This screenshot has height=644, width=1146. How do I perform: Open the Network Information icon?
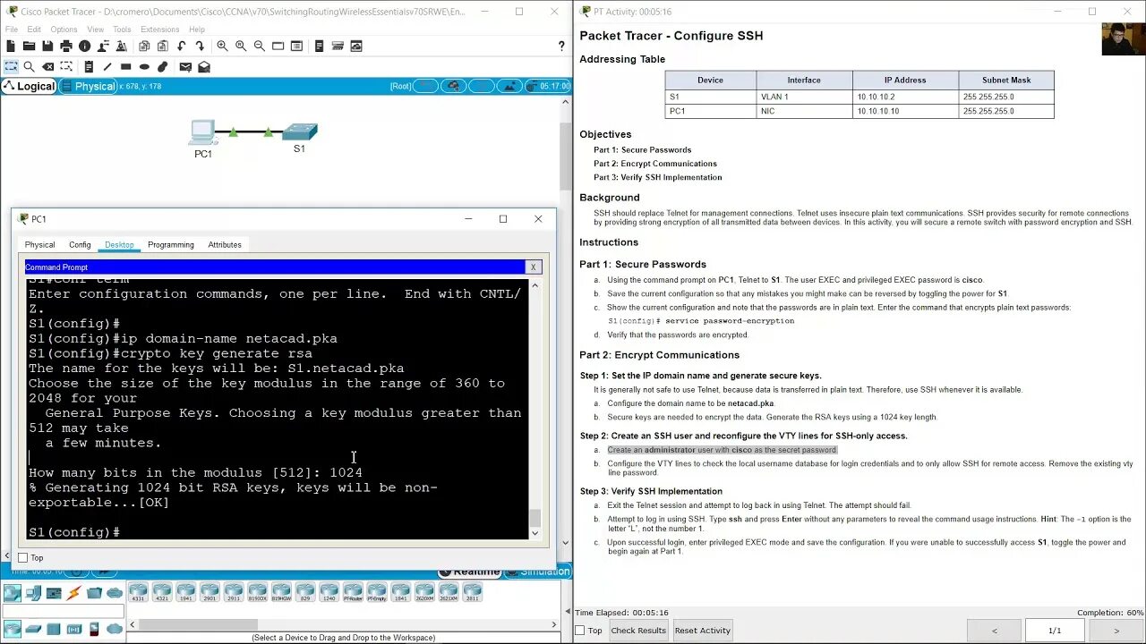tap(84, 46)
